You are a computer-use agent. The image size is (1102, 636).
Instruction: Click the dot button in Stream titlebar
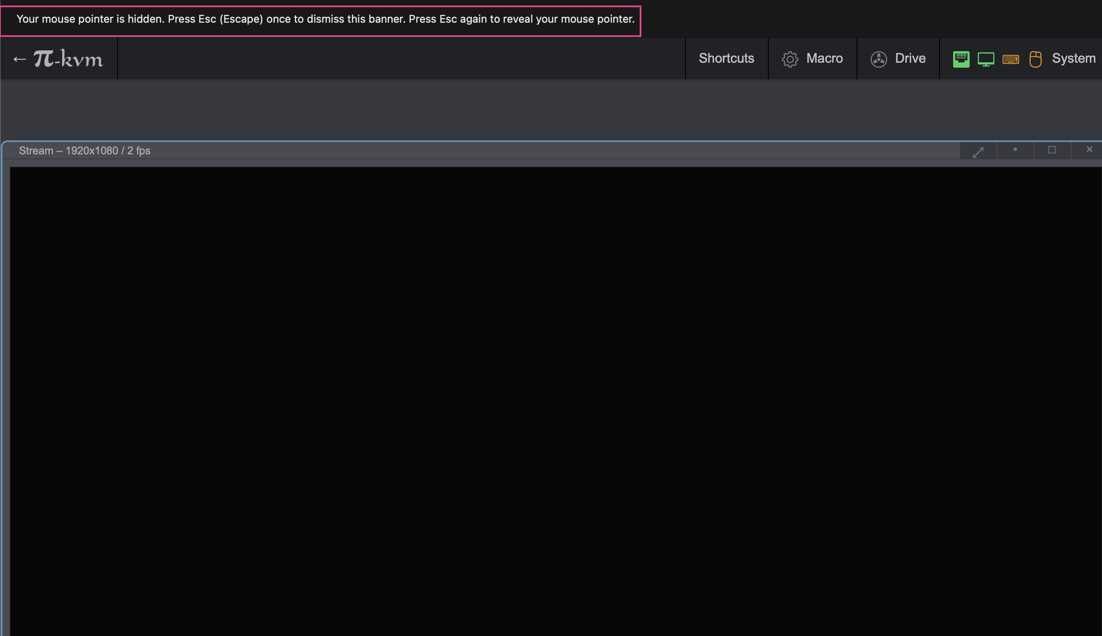1015,150
